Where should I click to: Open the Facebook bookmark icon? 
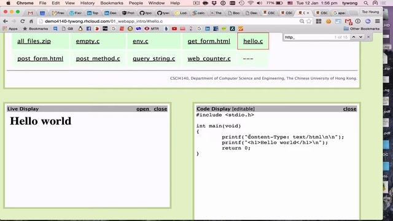click(x=88, y=29)
